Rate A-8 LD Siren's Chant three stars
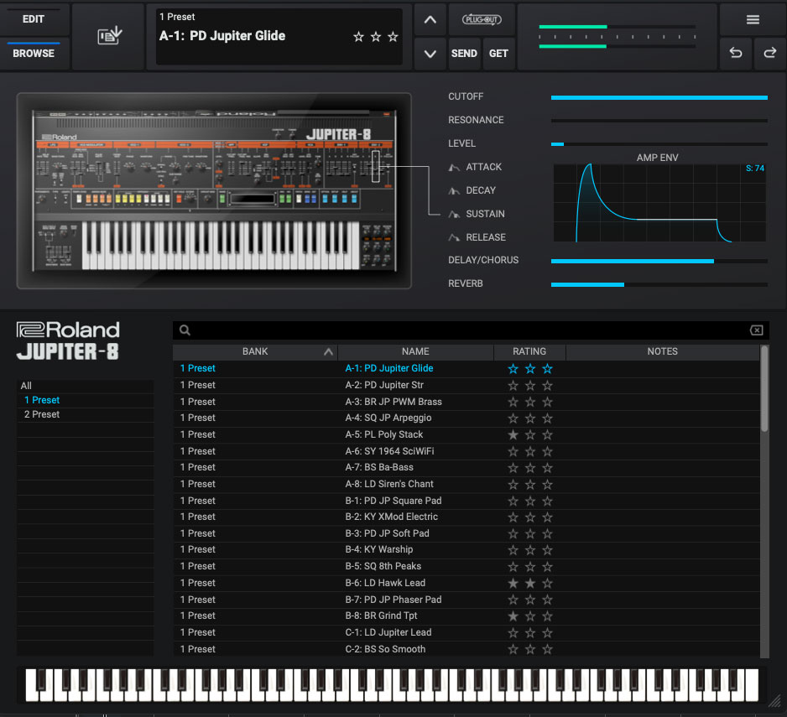787x717 pixels. point(547,485)
